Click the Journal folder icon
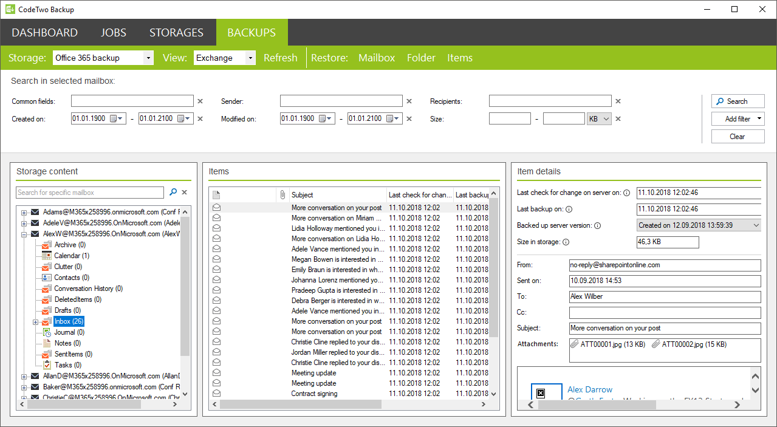The width and height of the screenshot is (777, 427). coord(46,332)
